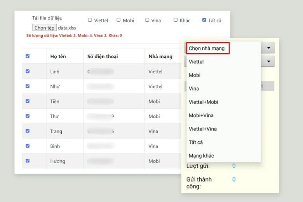
Task: Uncheck the row checkbox for Hương
Action: (x=28, y=160)
